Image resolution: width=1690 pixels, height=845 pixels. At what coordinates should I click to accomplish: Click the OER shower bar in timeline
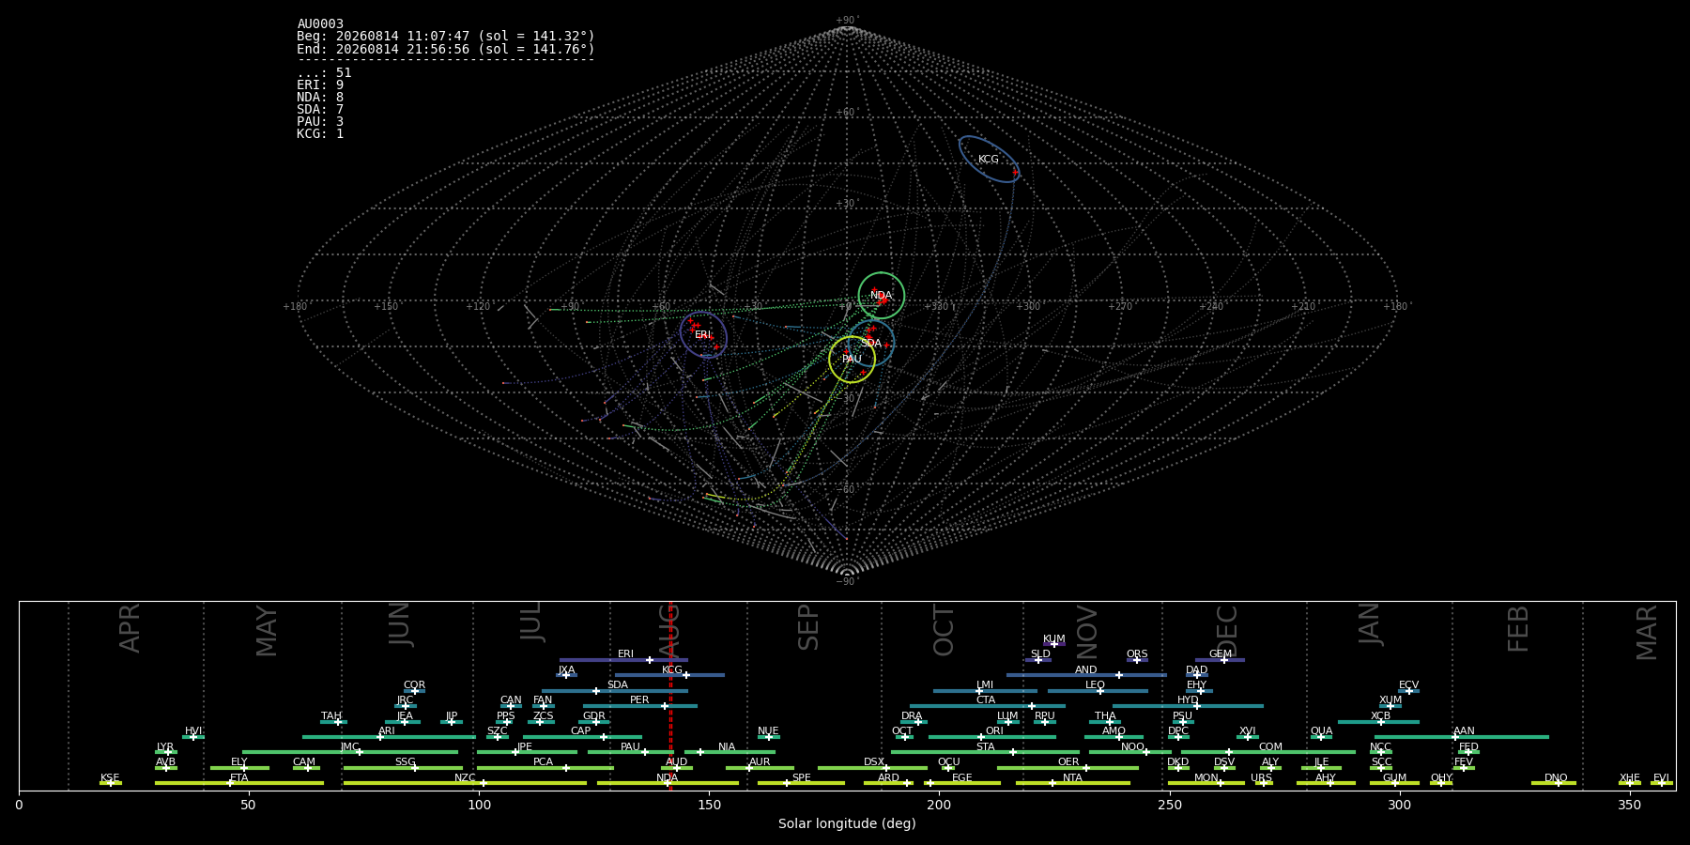click(x=1068, y=768)
